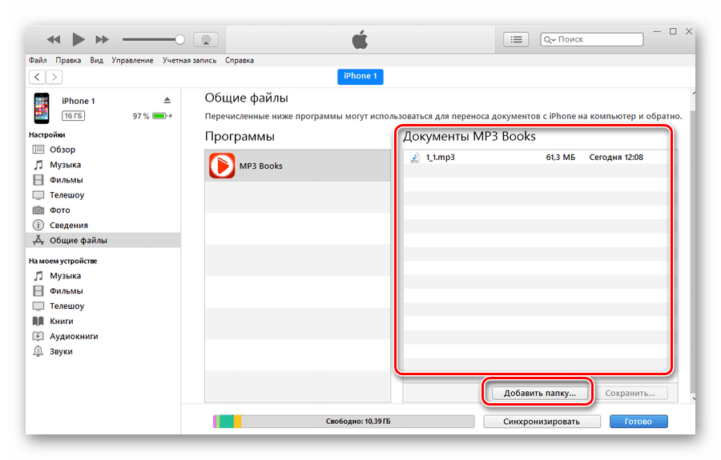
Task: Click the battery level icon
Action: (160, 116)
